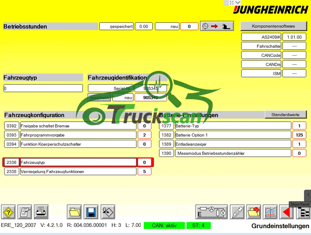Click the new Serial-Nr field showing 905345
The width and height of the screenshot is (311, 235).
tap(151, 98)
